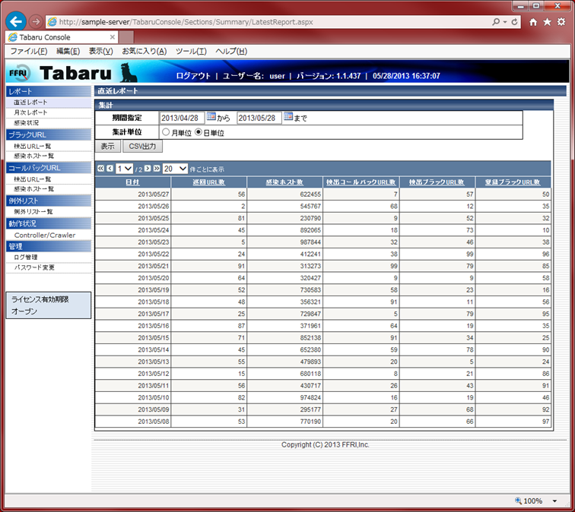Viewport: 575px width, 512px height.
Task: Select the 月単位 radio button
Action: (165, 132)
